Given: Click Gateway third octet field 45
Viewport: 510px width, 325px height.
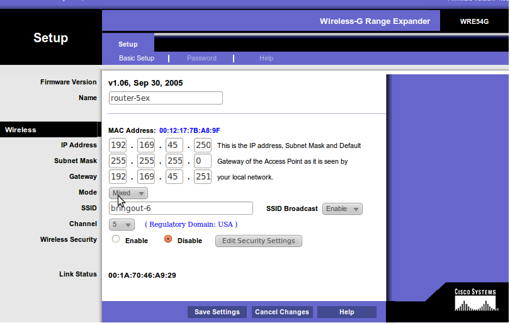Looking at the screenshot, I should pyautogui.click(x=174, y=176).
